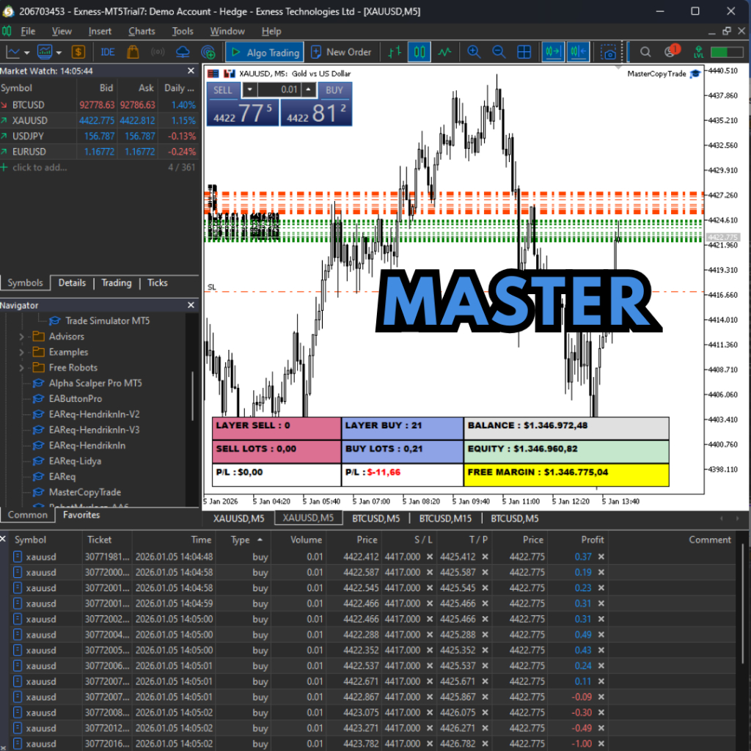Click the SELL button in one-click panel

coord(223,90)
